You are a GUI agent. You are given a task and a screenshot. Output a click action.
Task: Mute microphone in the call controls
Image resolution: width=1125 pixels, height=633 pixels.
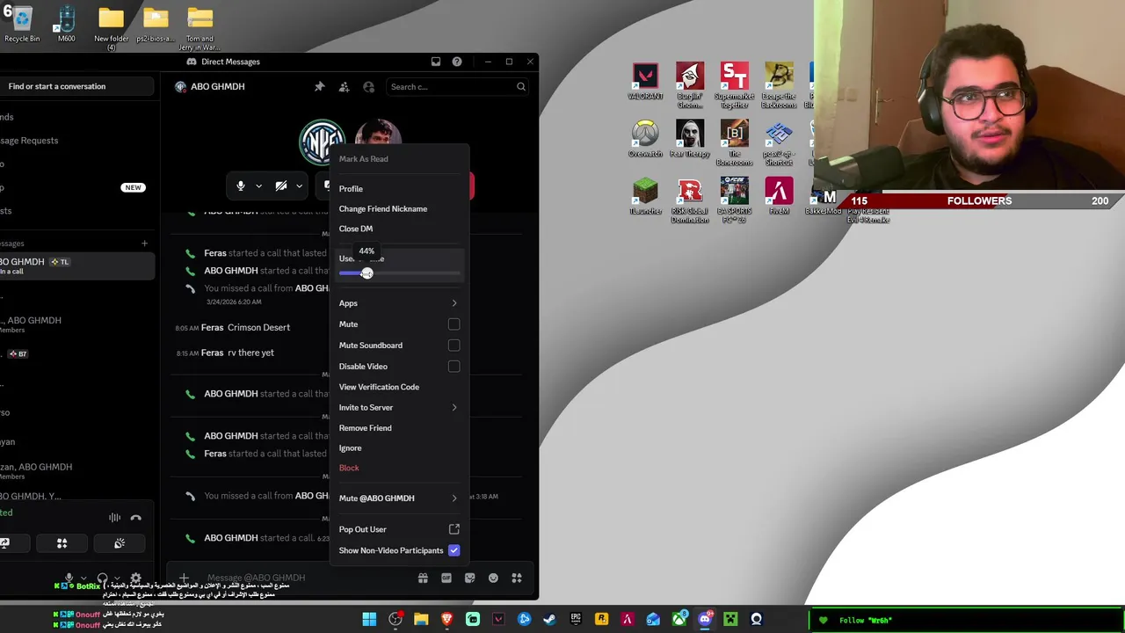[240, 186]
